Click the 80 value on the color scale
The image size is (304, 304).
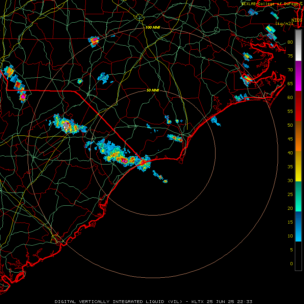[290, 42]
